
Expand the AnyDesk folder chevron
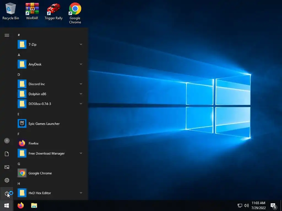click(x=81, y=64)
